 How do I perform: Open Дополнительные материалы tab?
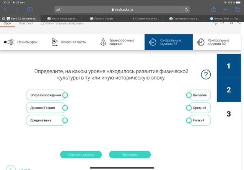[62, 24]
